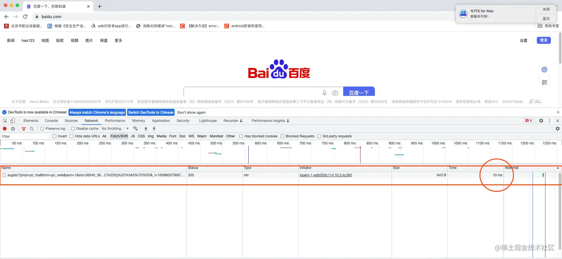The width and height of the screenshot is (562, 259).
Task: Open the Application tab
Action: tap(161, 121)
